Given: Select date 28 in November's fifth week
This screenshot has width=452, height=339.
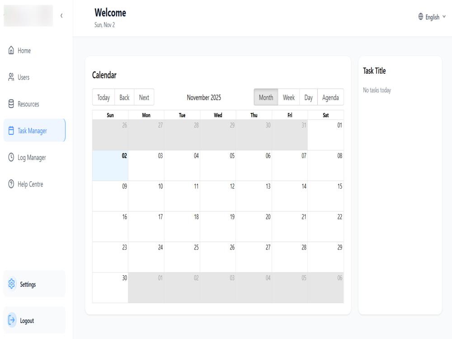Looking at the screenshot, I should 304,247.
